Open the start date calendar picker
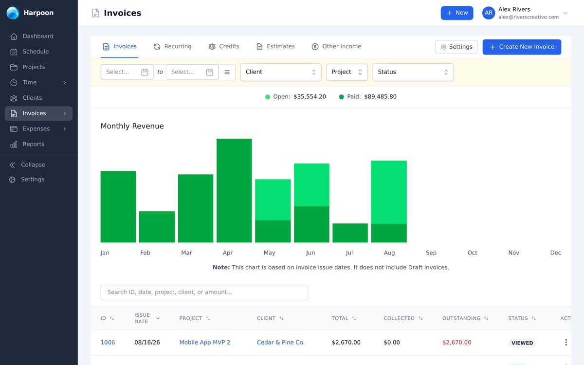The image size is (584, 365). pyautogui.click(x=145, y=72)
